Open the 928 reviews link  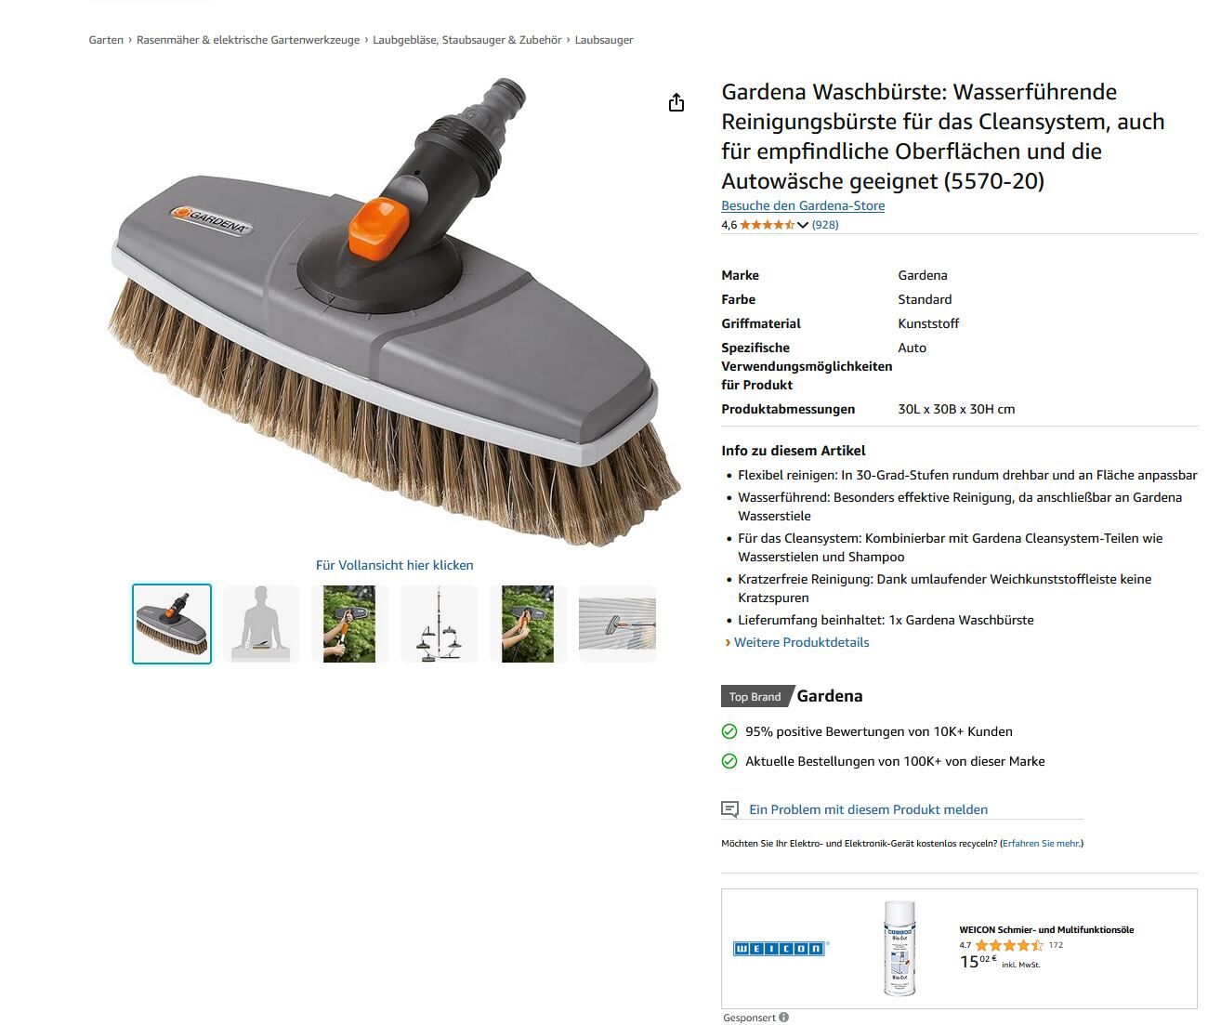[x=825, y=225]
